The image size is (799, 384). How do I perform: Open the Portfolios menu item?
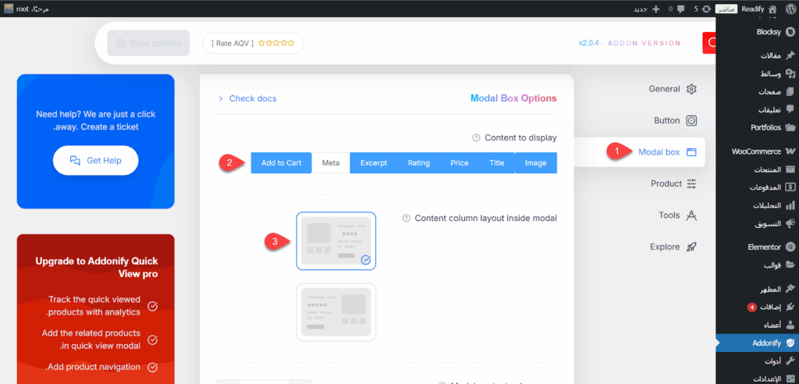(757, 127)
